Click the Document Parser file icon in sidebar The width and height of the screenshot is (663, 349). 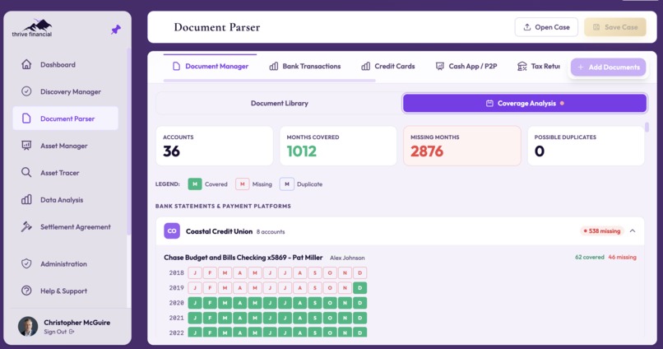(x=26, y=119)
